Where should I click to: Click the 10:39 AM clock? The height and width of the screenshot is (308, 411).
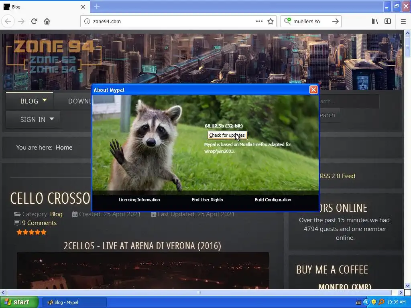[x=396, y=302]
